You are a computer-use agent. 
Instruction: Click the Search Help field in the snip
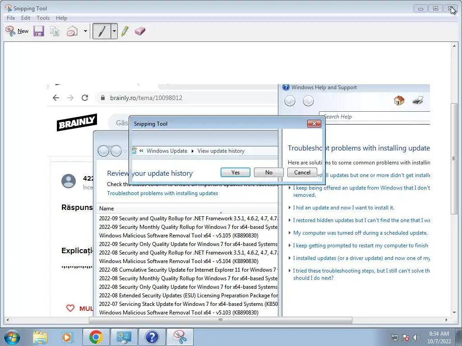[x=374, y=117]
